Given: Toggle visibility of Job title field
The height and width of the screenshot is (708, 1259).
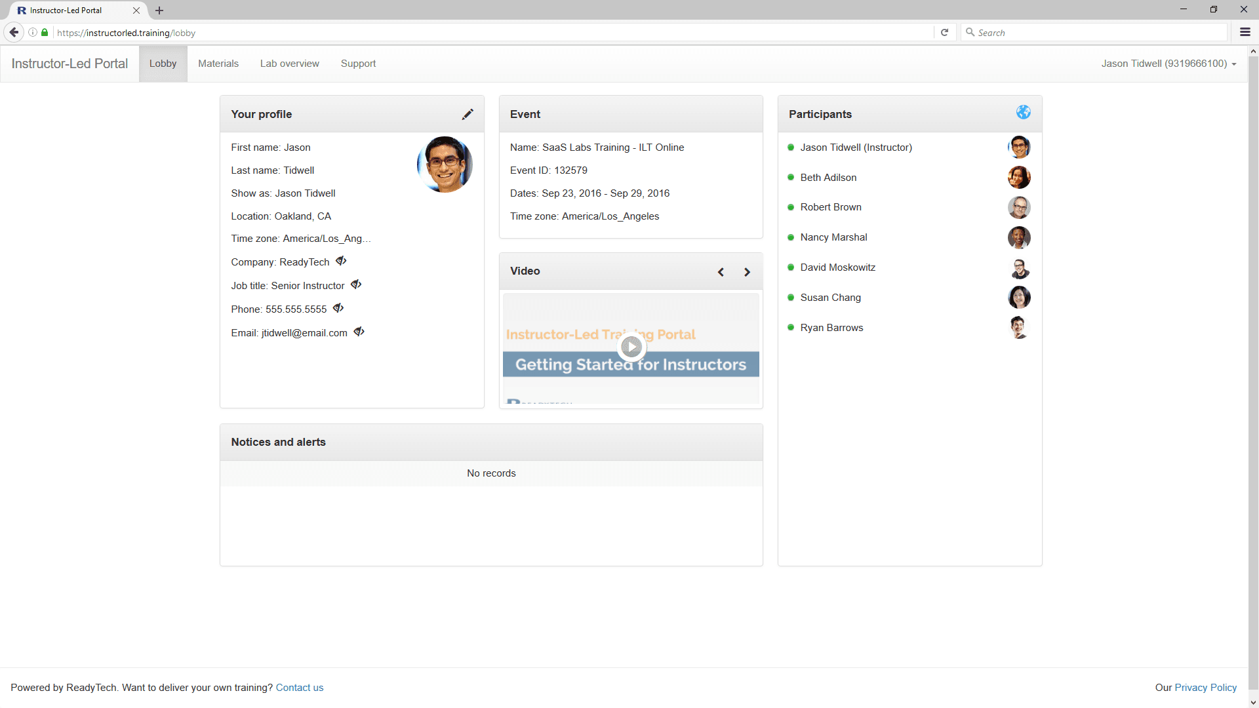Looking at the screenshot, I should coord(356,285).
